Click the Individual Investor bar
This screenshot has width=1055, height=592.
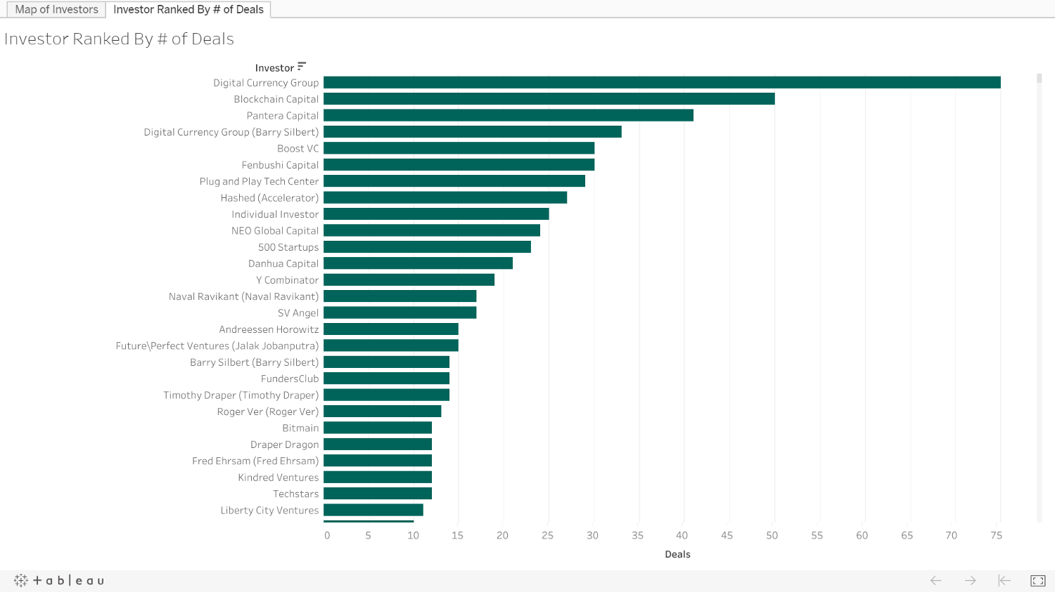click(x=436, y=214)
